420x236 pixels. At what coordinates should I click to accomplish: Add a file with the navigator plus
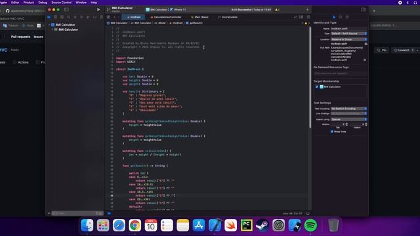[49, 213]
